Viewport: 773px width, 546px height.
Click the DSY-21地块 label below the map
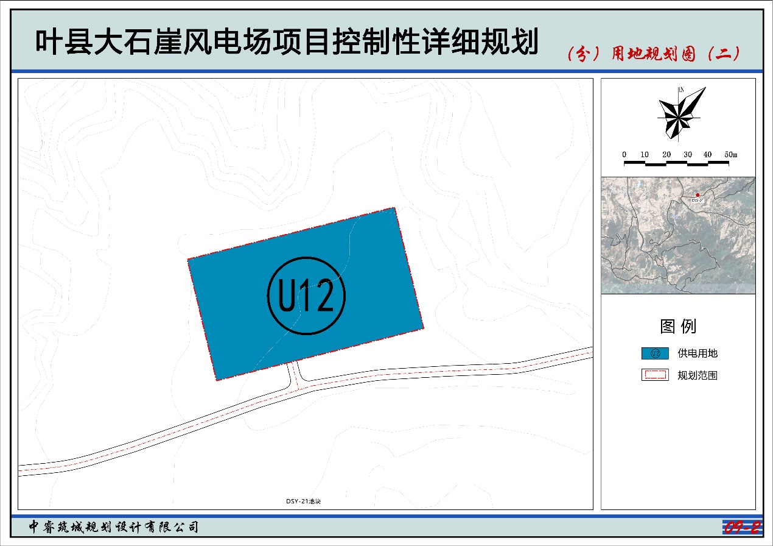pyautogui.click(x=303, y=502)
